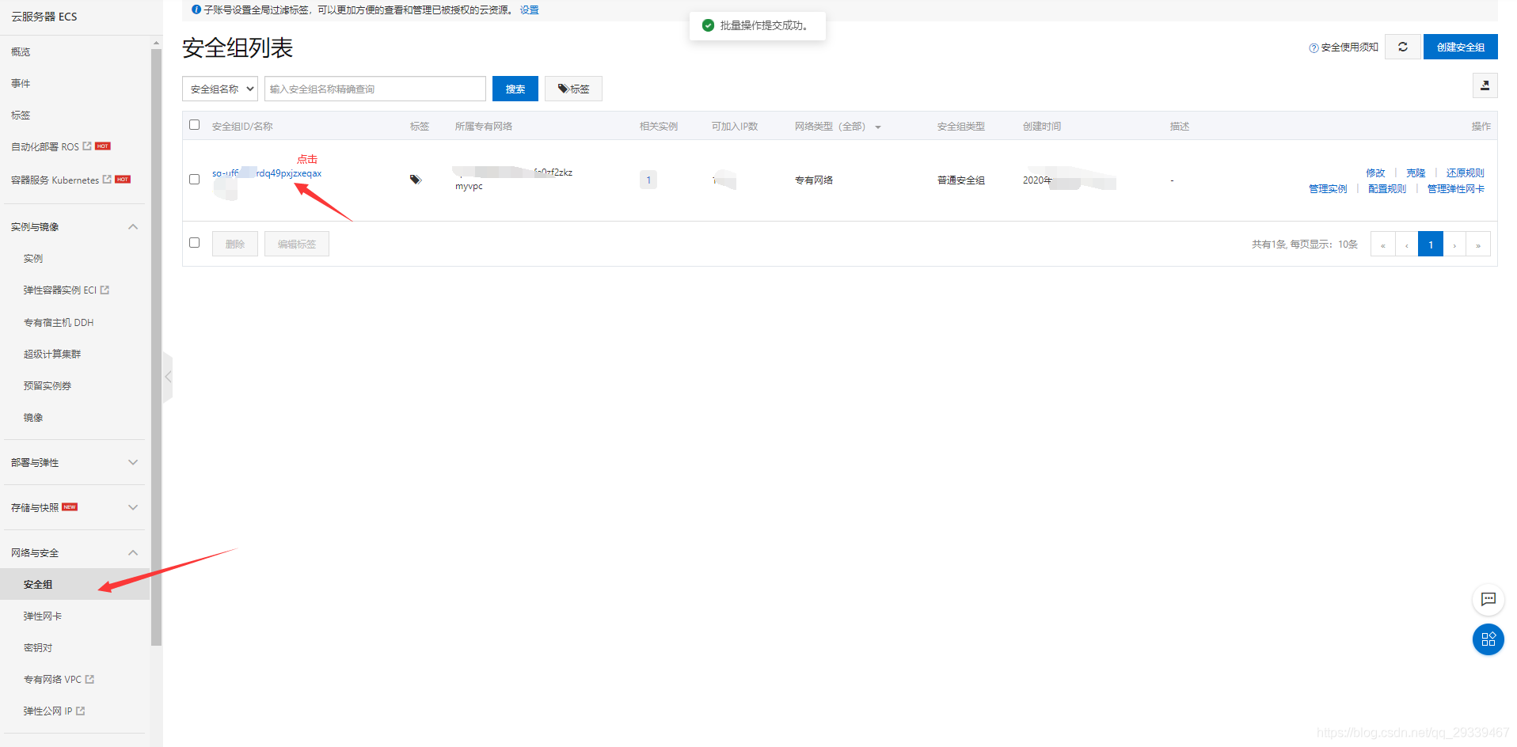The height and width of the screenshot is (747, 1517).
Task: Open 标签 in the sidebar
Action: pos(21,116)
